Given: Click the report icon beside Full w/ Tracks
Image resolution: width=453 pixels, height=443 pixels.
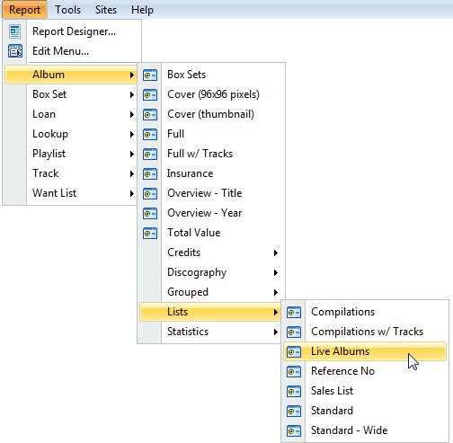Looking at the screenshot, I should (150, 154).
